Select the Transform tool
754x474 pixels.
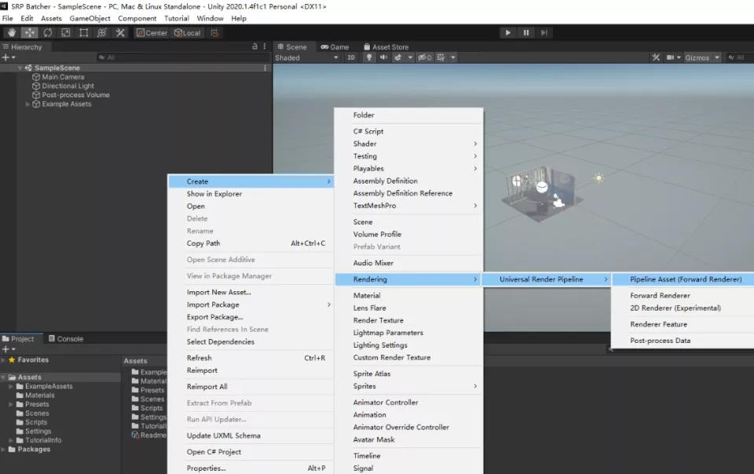(x=102, y=33)
